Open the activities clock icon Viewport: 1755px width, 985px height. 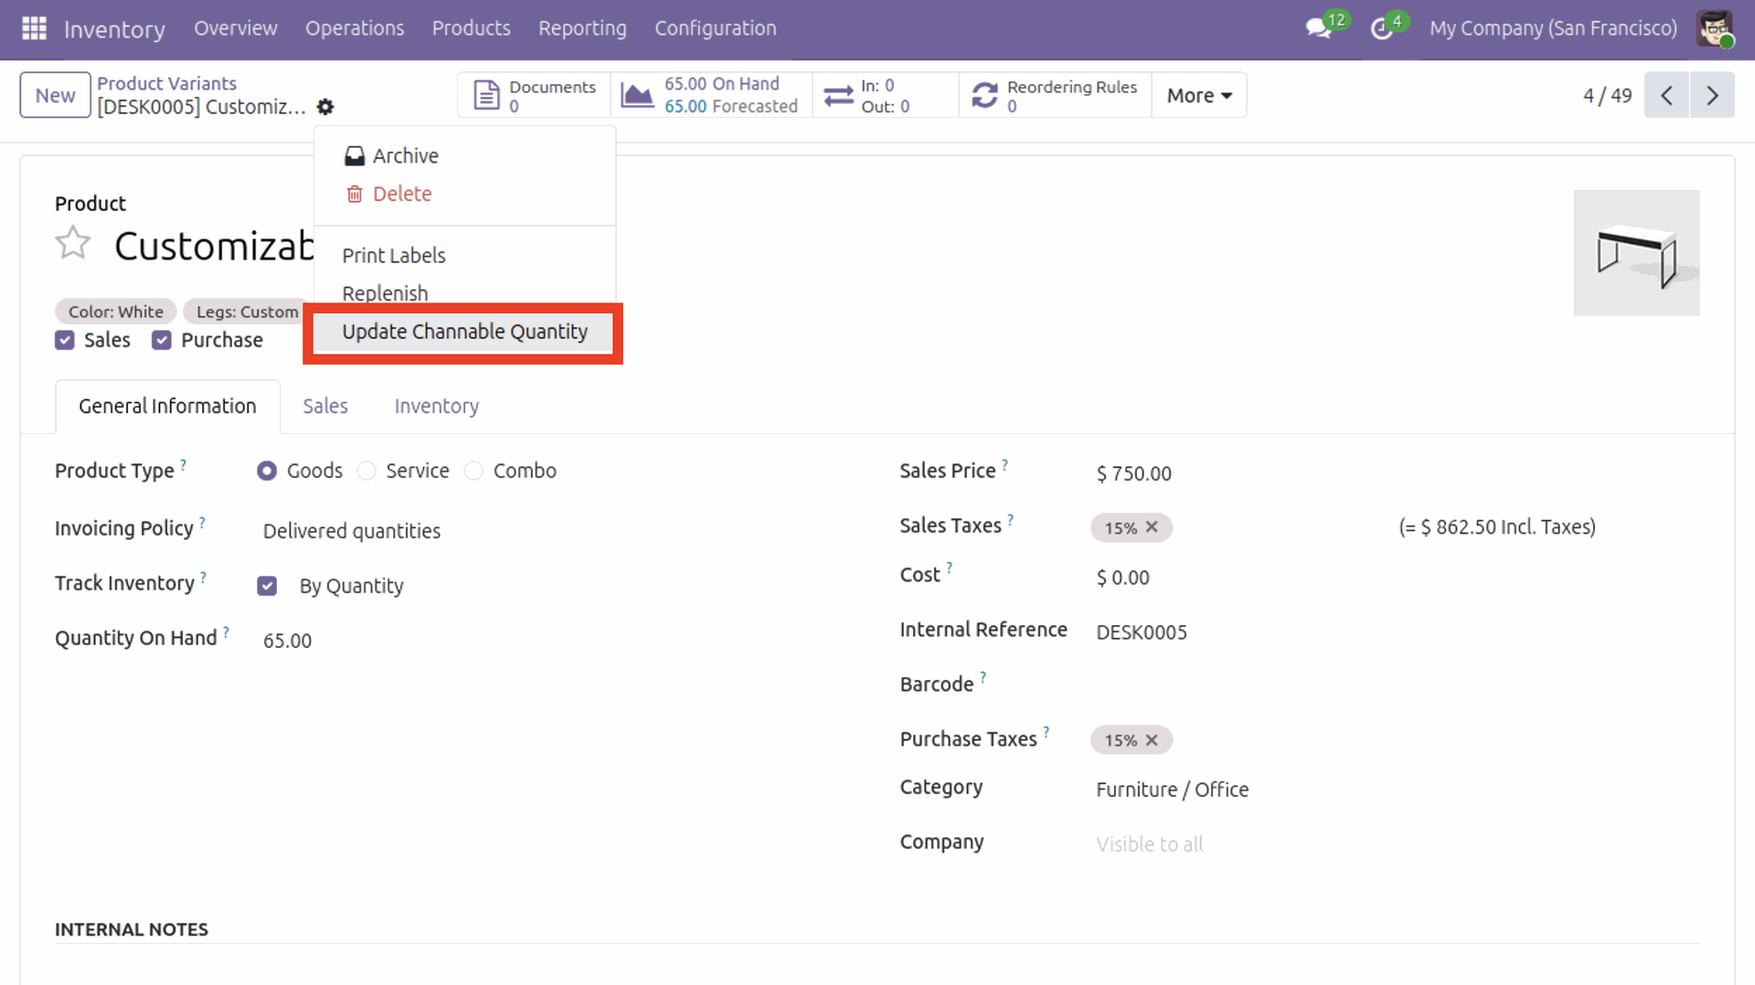[x=1381, y=28]
